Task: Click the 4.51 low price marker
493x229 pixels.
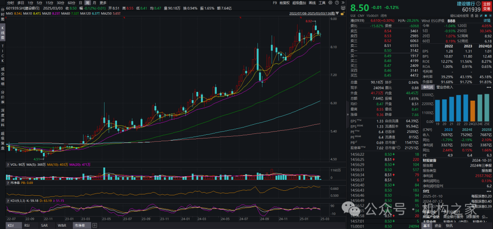Action: (39, 159)
